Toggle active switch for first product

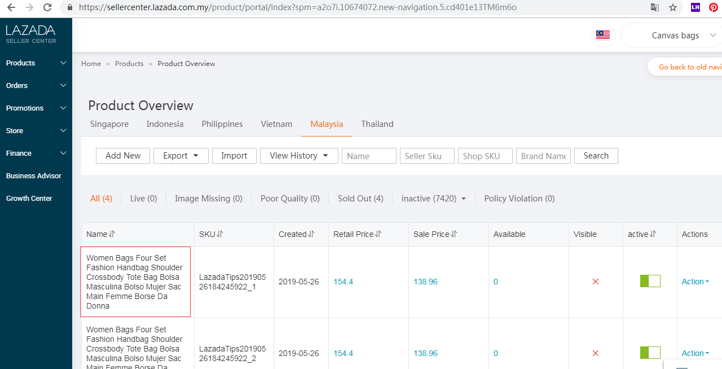650,282
